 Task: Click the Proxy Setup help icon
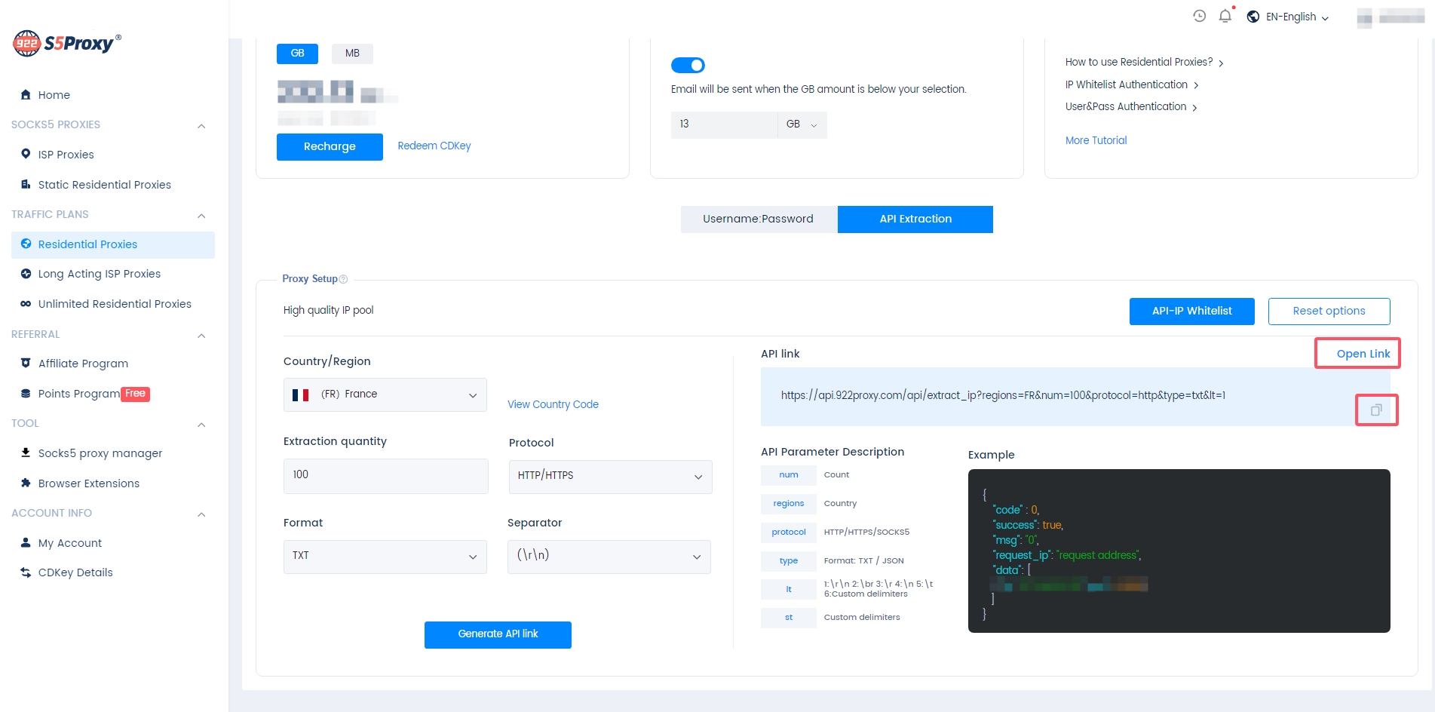(x=344, y=279)
